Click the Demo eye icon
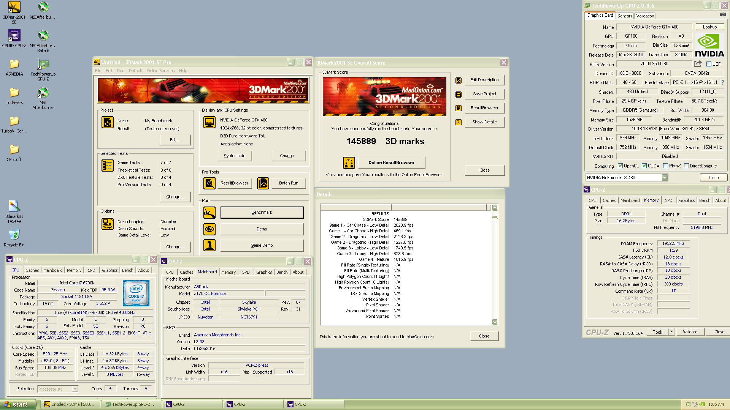Image resolution: width=730 pixels, height=410 pixels. point(209,229)
